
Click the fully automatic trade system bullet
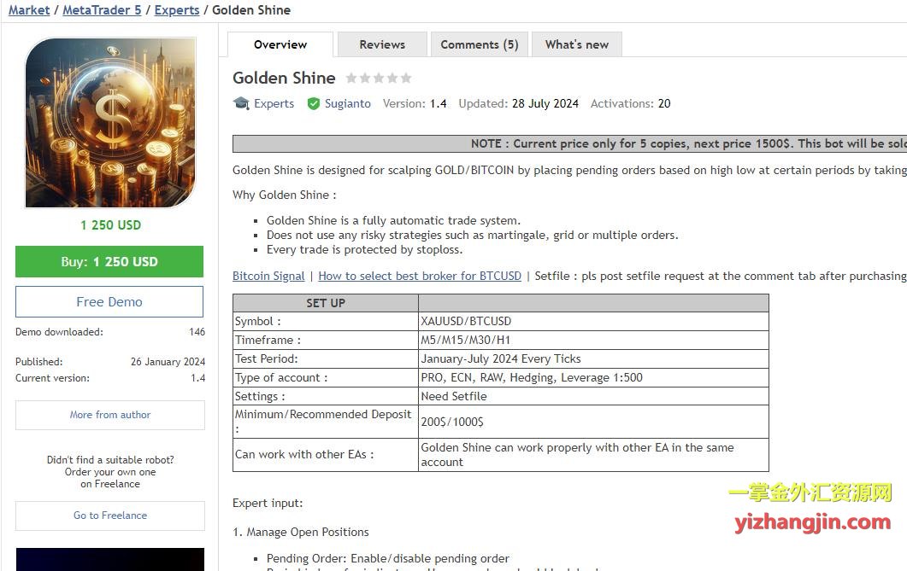coord(393,220)
